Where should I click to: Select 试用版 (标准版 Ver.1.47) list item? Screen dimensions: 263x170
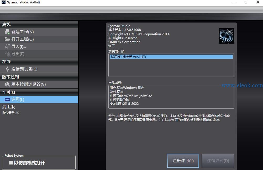click(x=171, y=57)
